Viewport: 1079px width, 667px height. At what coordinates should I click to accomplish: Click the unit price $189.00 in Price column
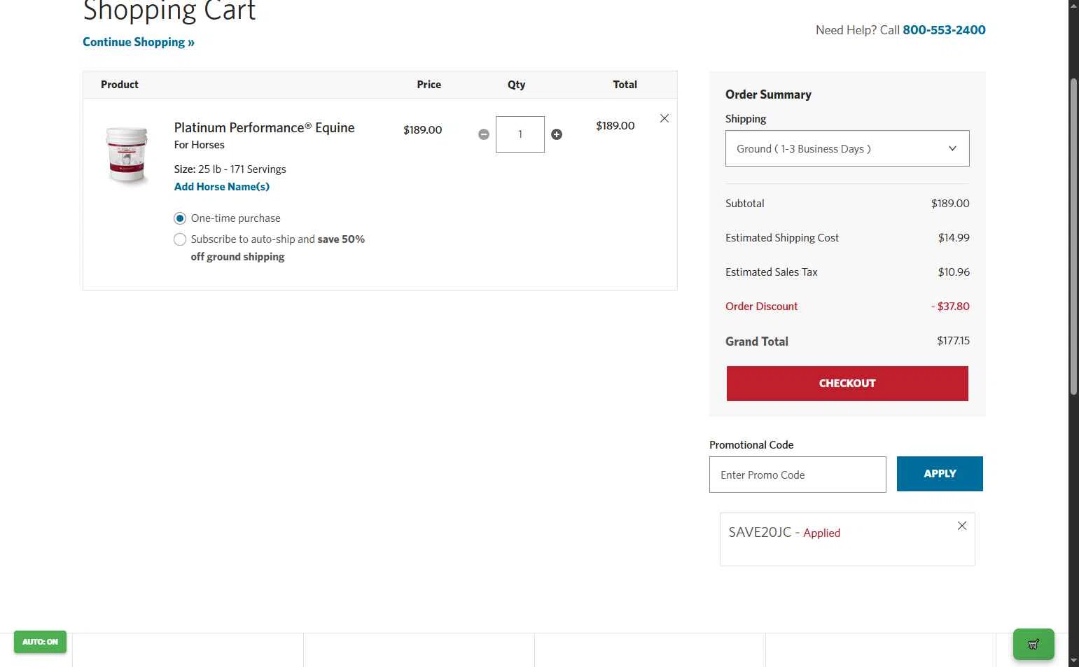(423, 130)
